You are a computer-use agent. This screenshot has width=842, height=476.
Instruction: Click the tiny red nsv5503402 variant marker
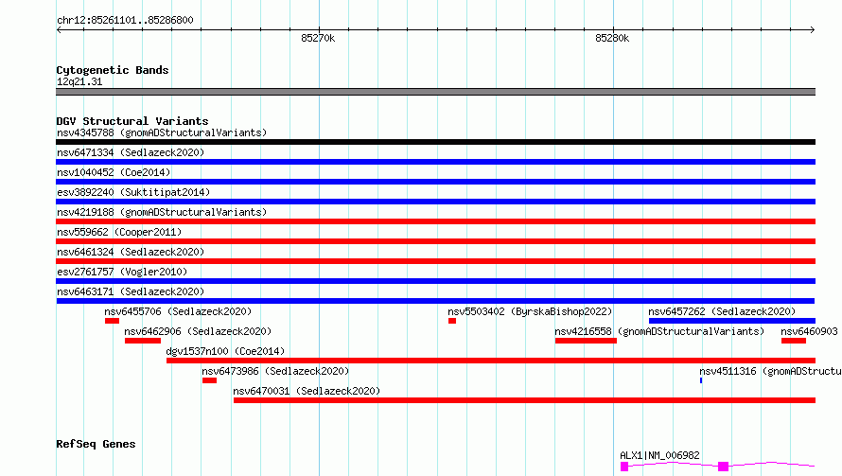[452, 321]
